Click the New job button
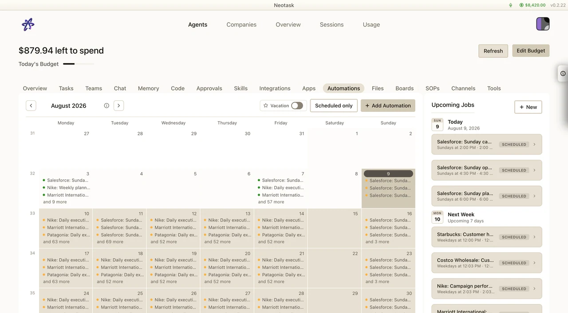Viewport: 568px width, 313px height. (528, 107)
